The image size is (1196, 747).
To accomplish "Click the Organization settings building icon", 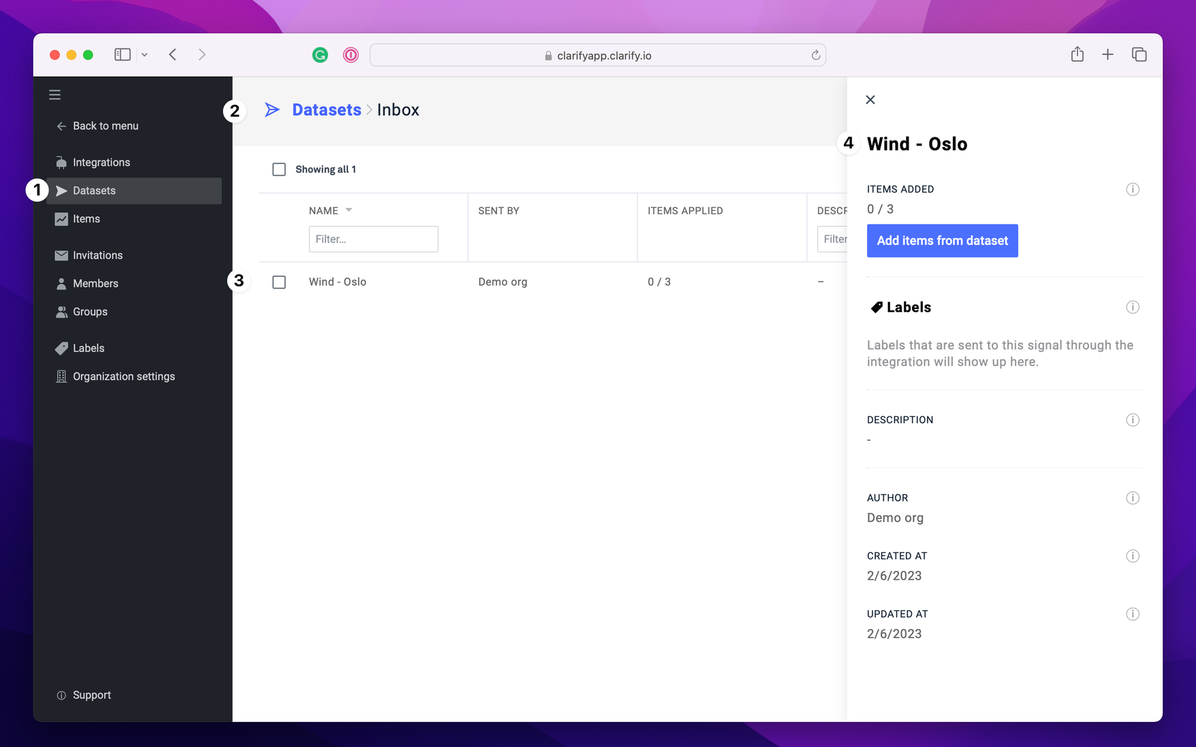I will tap(61, 376).
